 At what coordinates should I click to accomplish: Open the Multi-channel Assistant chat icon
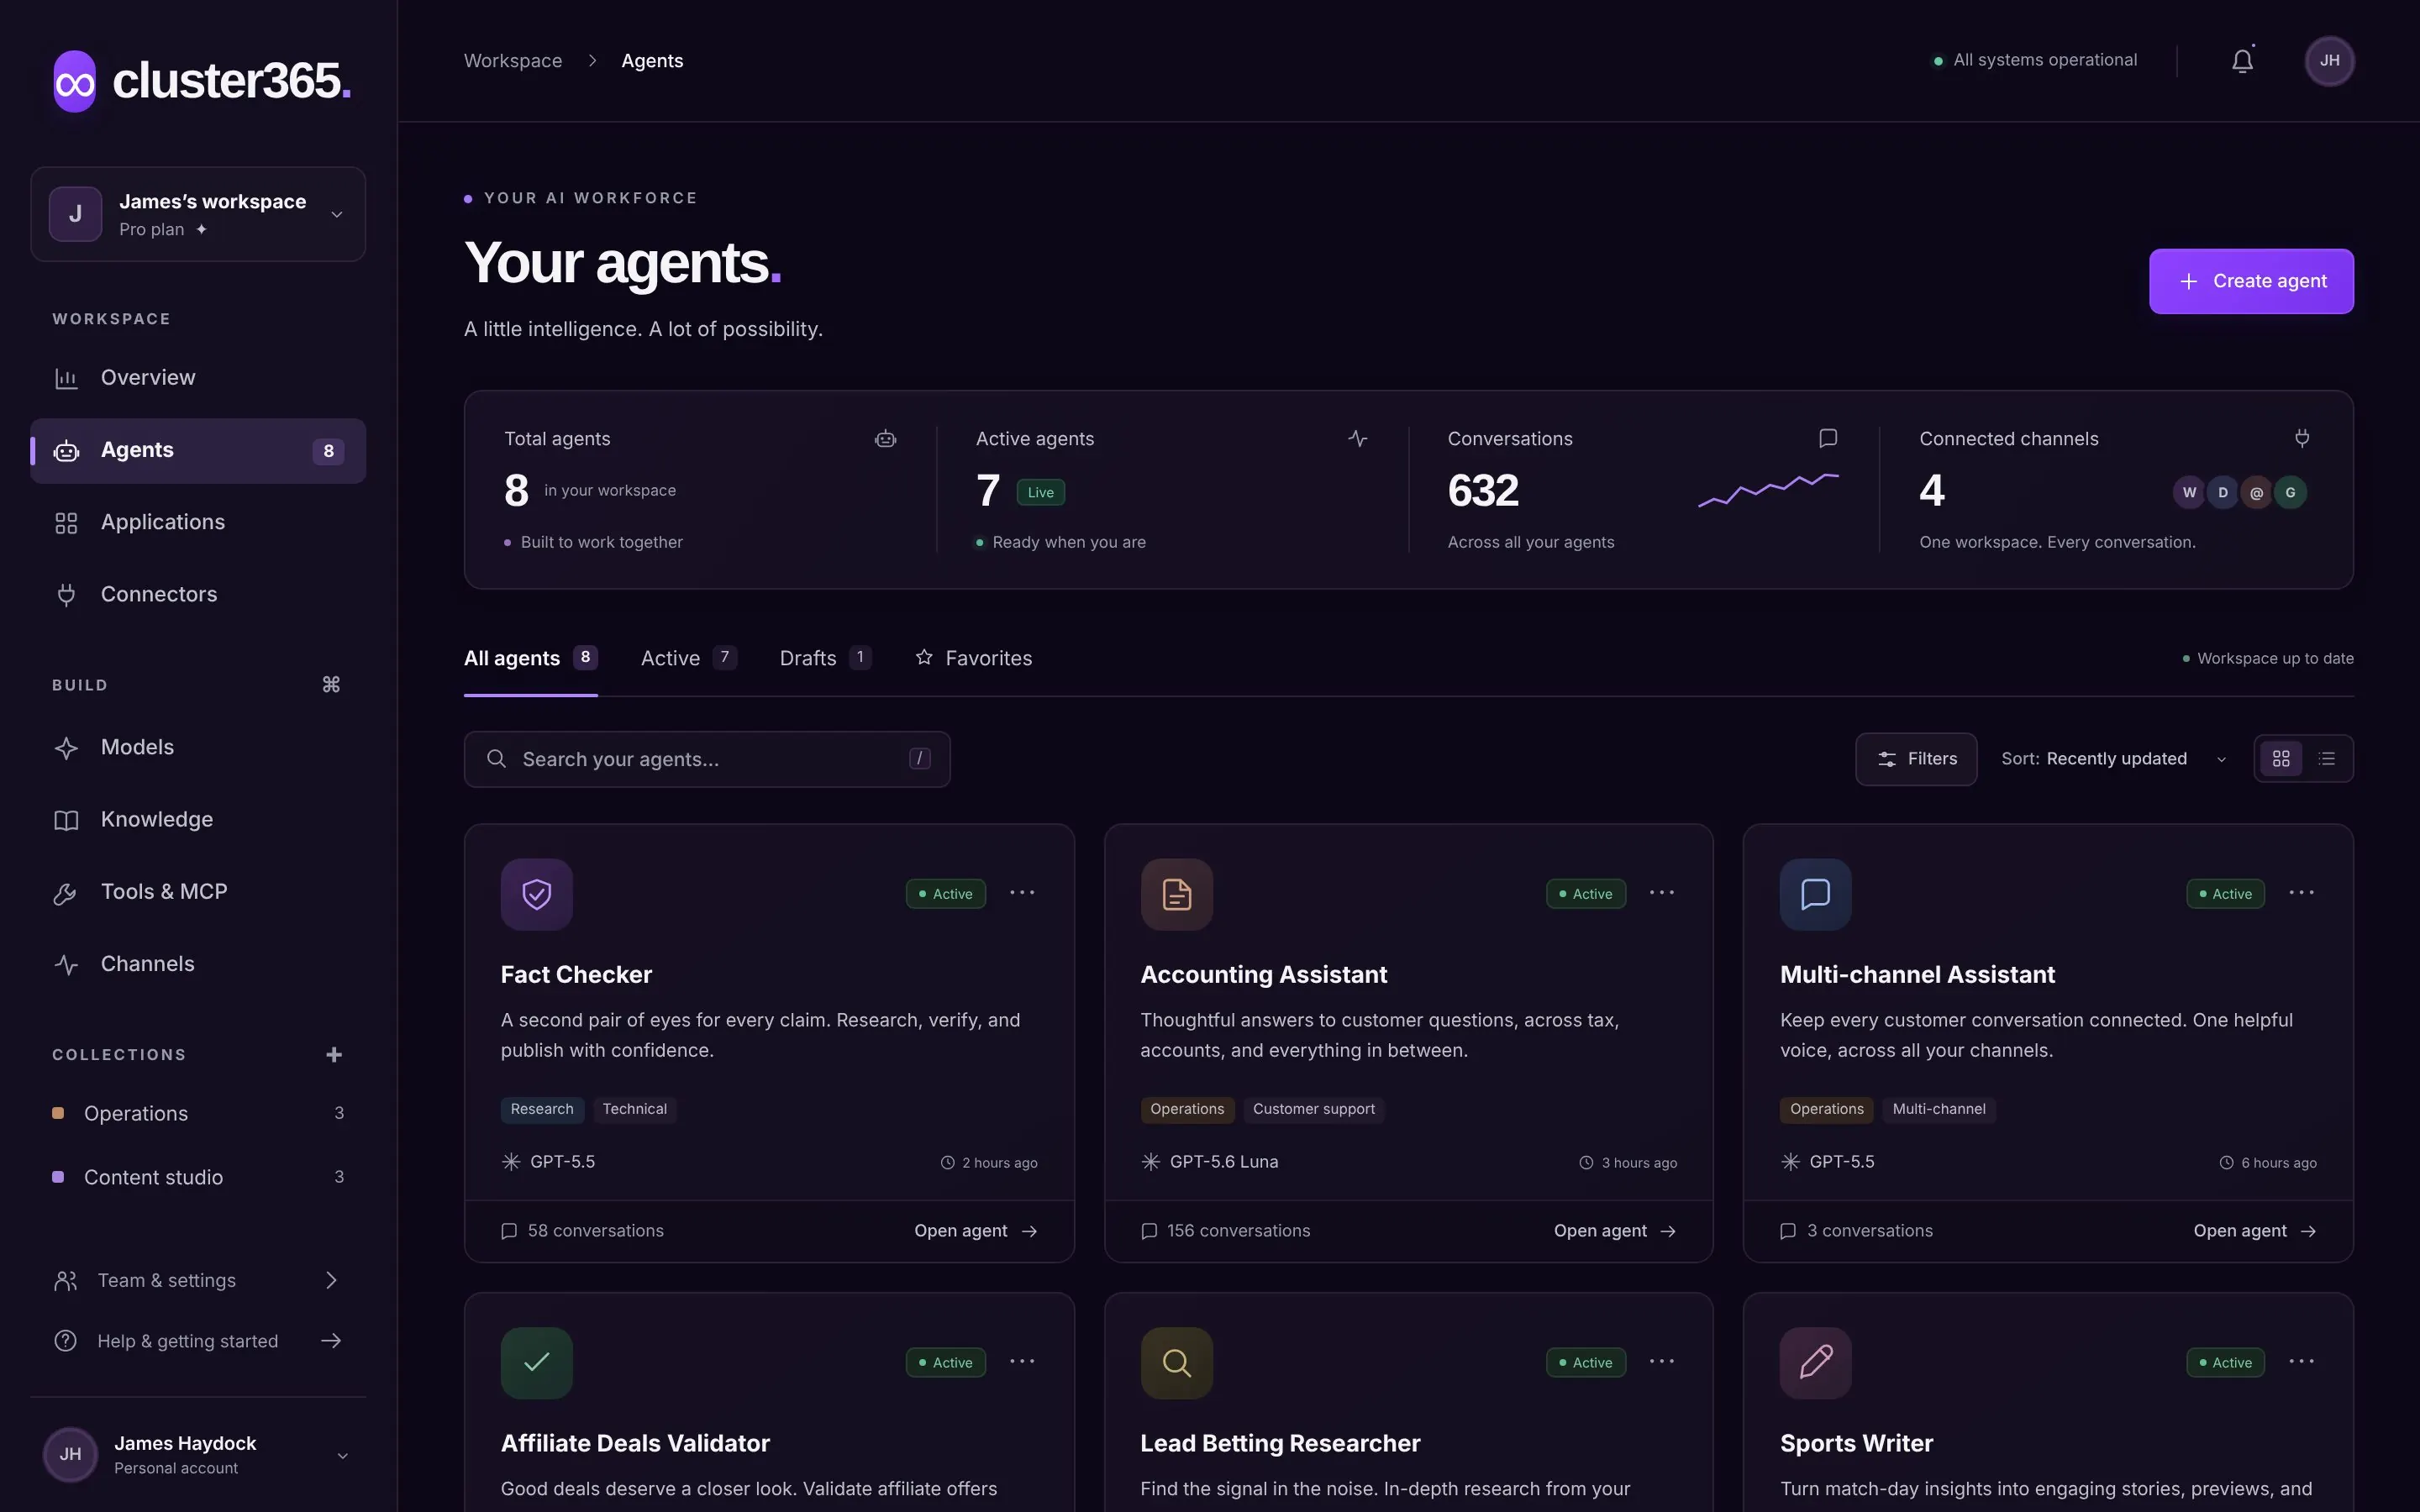click(1815, 894)
